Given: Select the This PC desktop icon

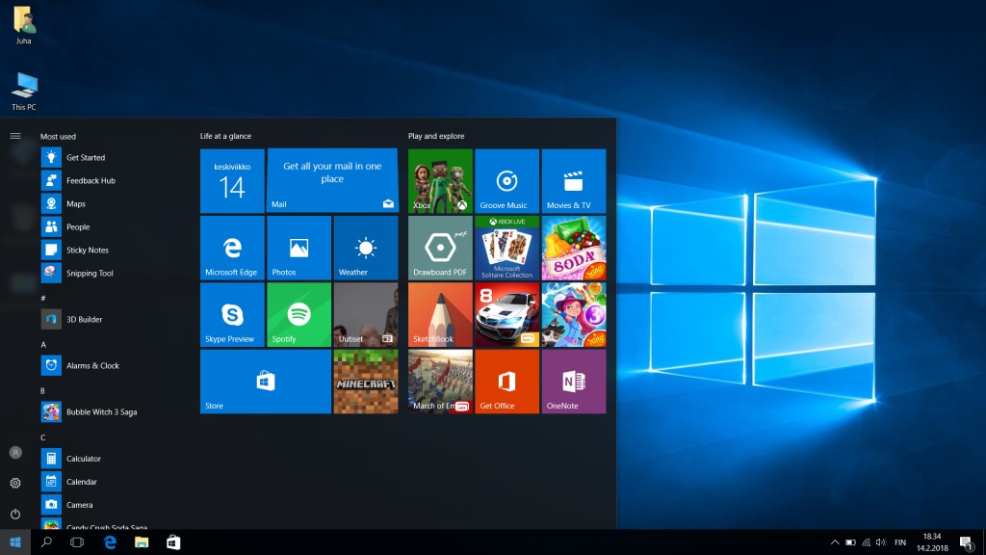Looking at the screenshot, I should pyautogui.click(x=24, y=92).
